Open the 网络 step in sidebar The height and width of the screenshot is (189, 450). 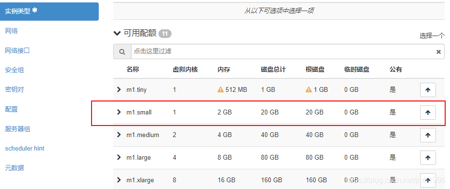[12, 31]
